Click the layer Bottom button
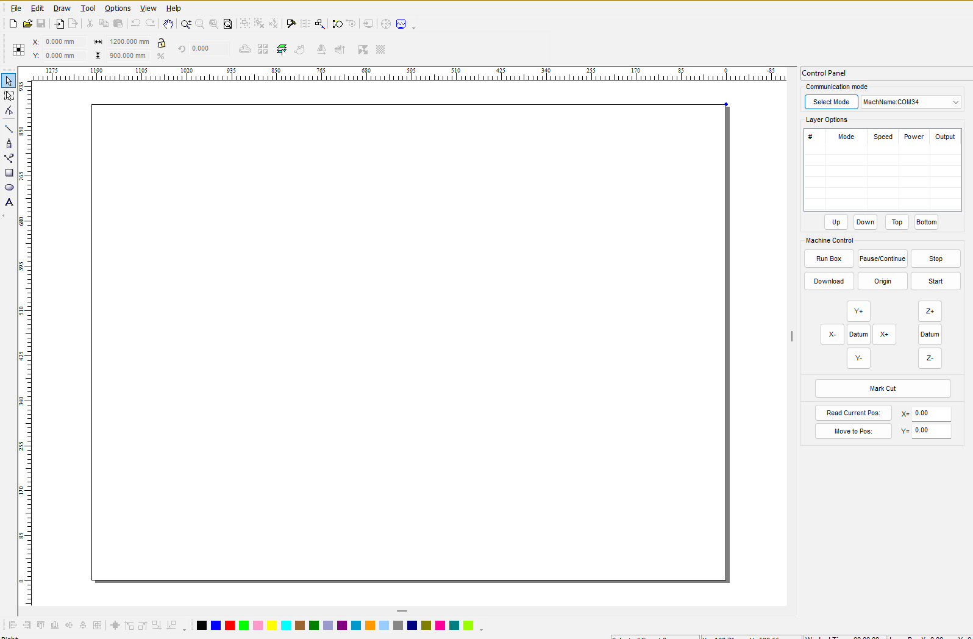Image resolution: width=973 pixels, height=639 pixels. click(926, 222)
